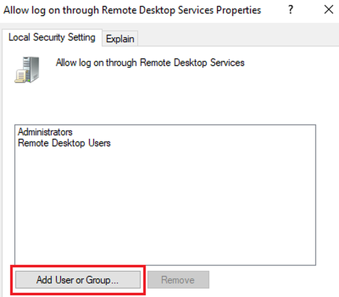Click the Add User or Group button
This screenshot has width=339, height=297.
coord(78,280)
